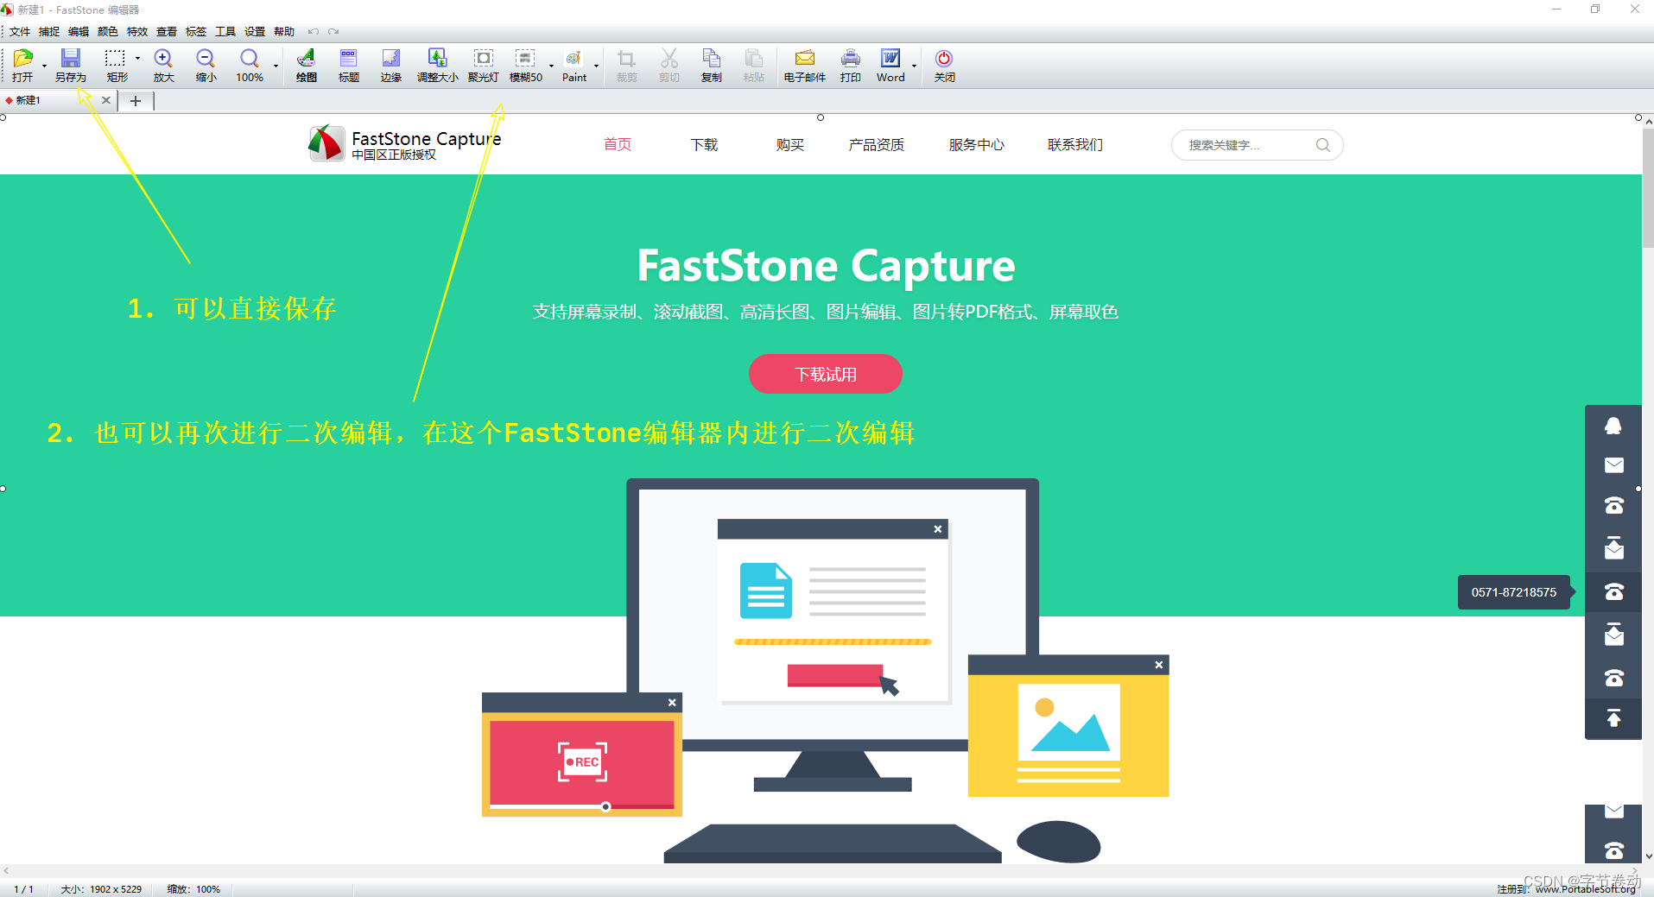This screenshot has height=897, width=1654.
Task: Open the 捕捉 menu
Action: (49, 32)
